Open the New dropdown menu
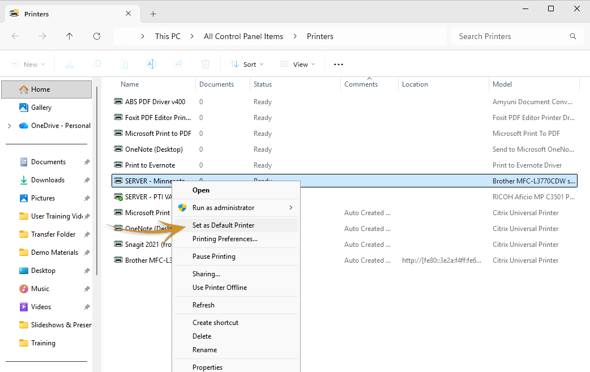590x372 pixels. [28, 65]
